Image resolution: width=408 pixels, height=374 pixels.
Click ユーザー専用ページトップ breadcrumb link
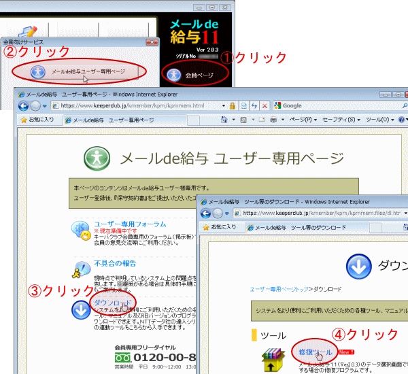point(279,289)
